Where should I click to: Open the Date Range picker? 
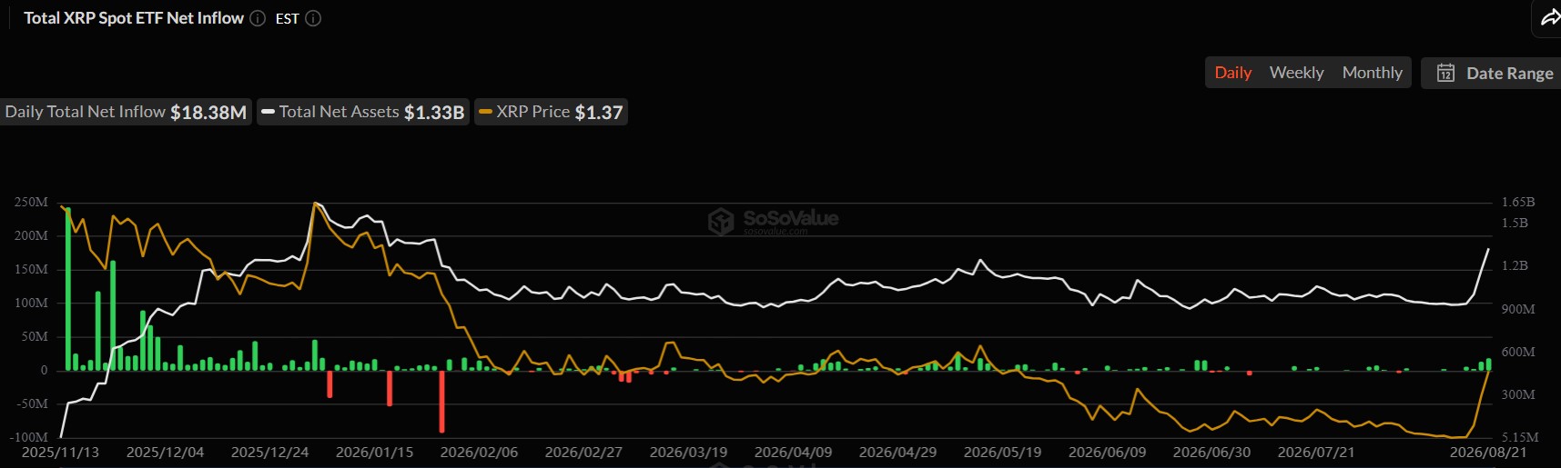[x=1491, y=73]
